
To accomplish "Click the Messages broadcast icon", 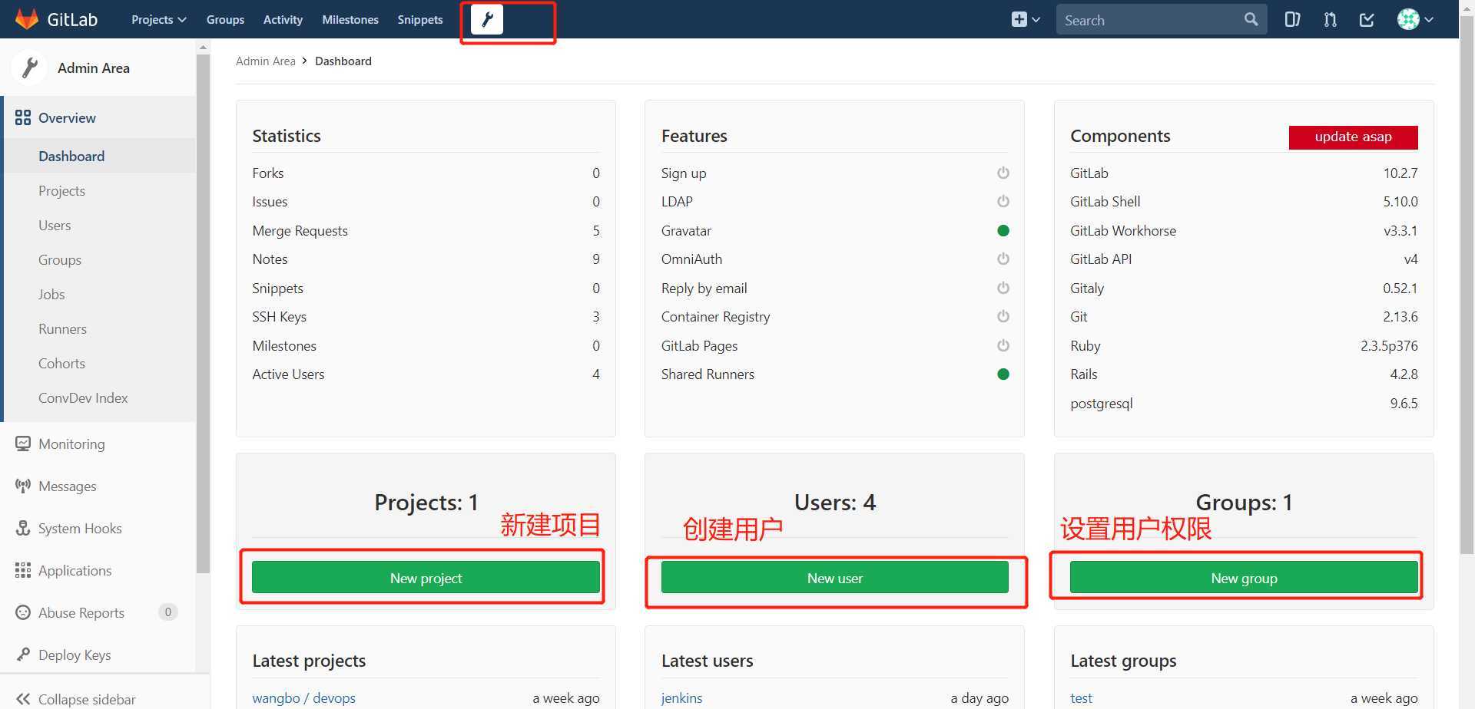I will 23,486.
